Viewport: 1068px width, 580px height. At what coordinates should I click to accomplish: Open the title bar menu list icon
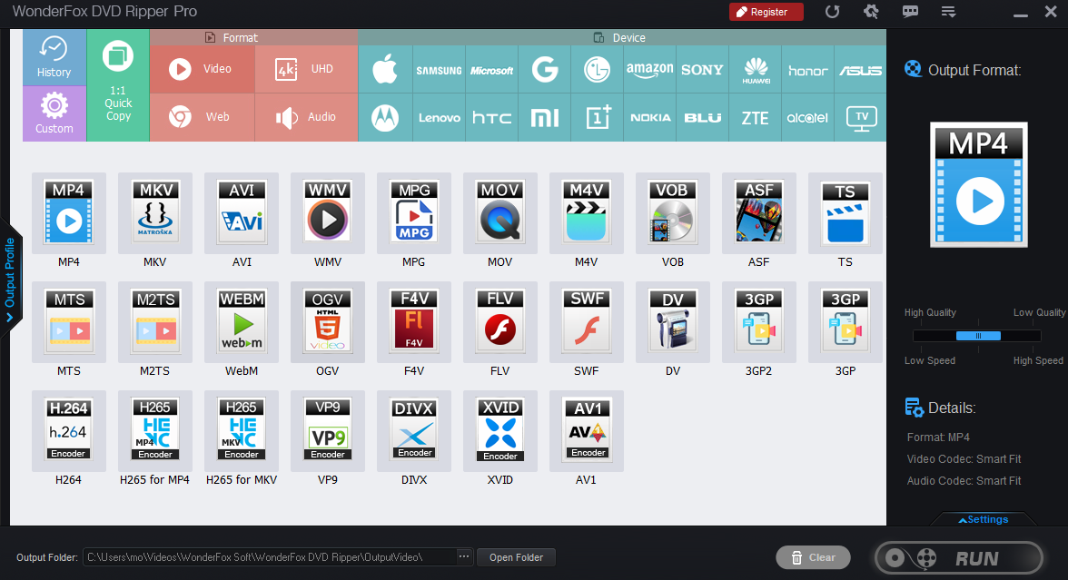(949, 12)
